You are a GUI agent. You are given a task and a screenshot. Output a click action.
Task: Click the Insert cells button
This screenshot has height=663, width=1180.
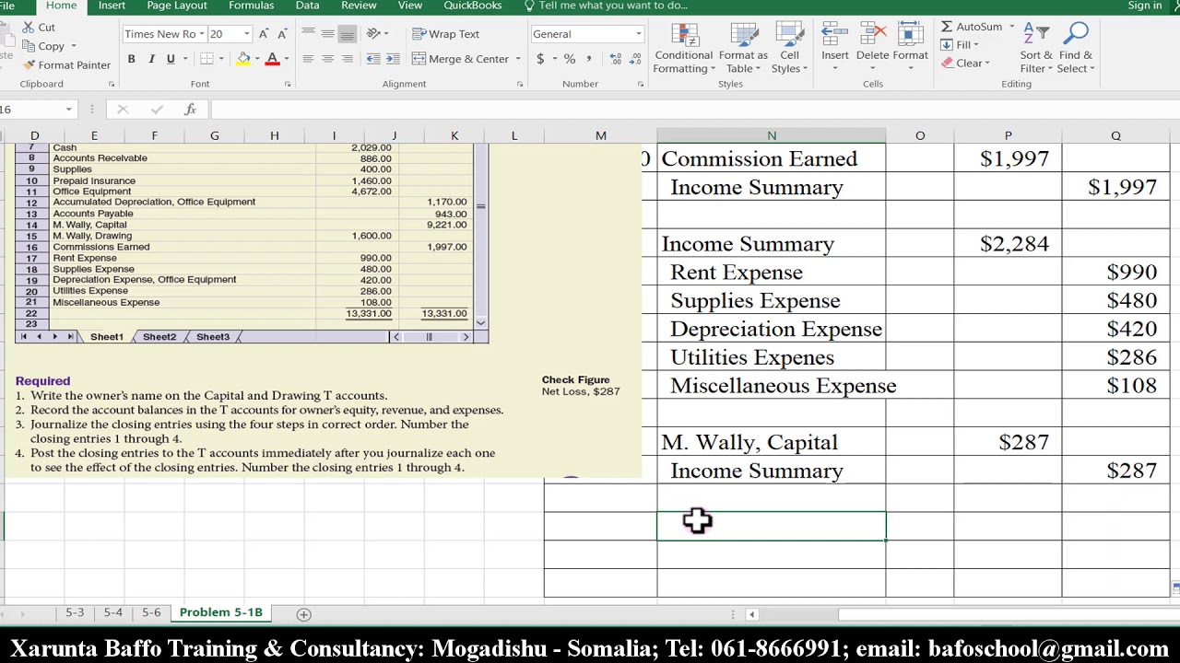835,48
